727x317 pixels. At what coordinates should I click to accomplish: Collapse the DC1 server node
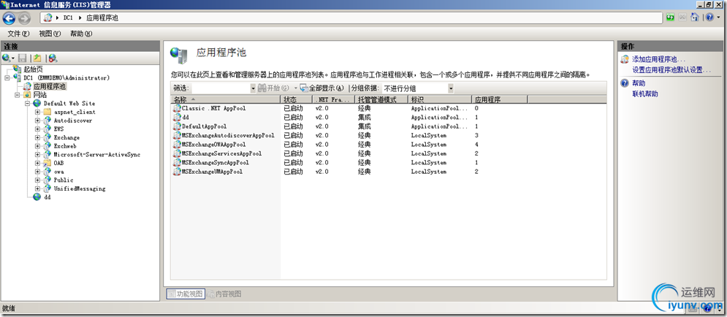(x=7, y=77)
